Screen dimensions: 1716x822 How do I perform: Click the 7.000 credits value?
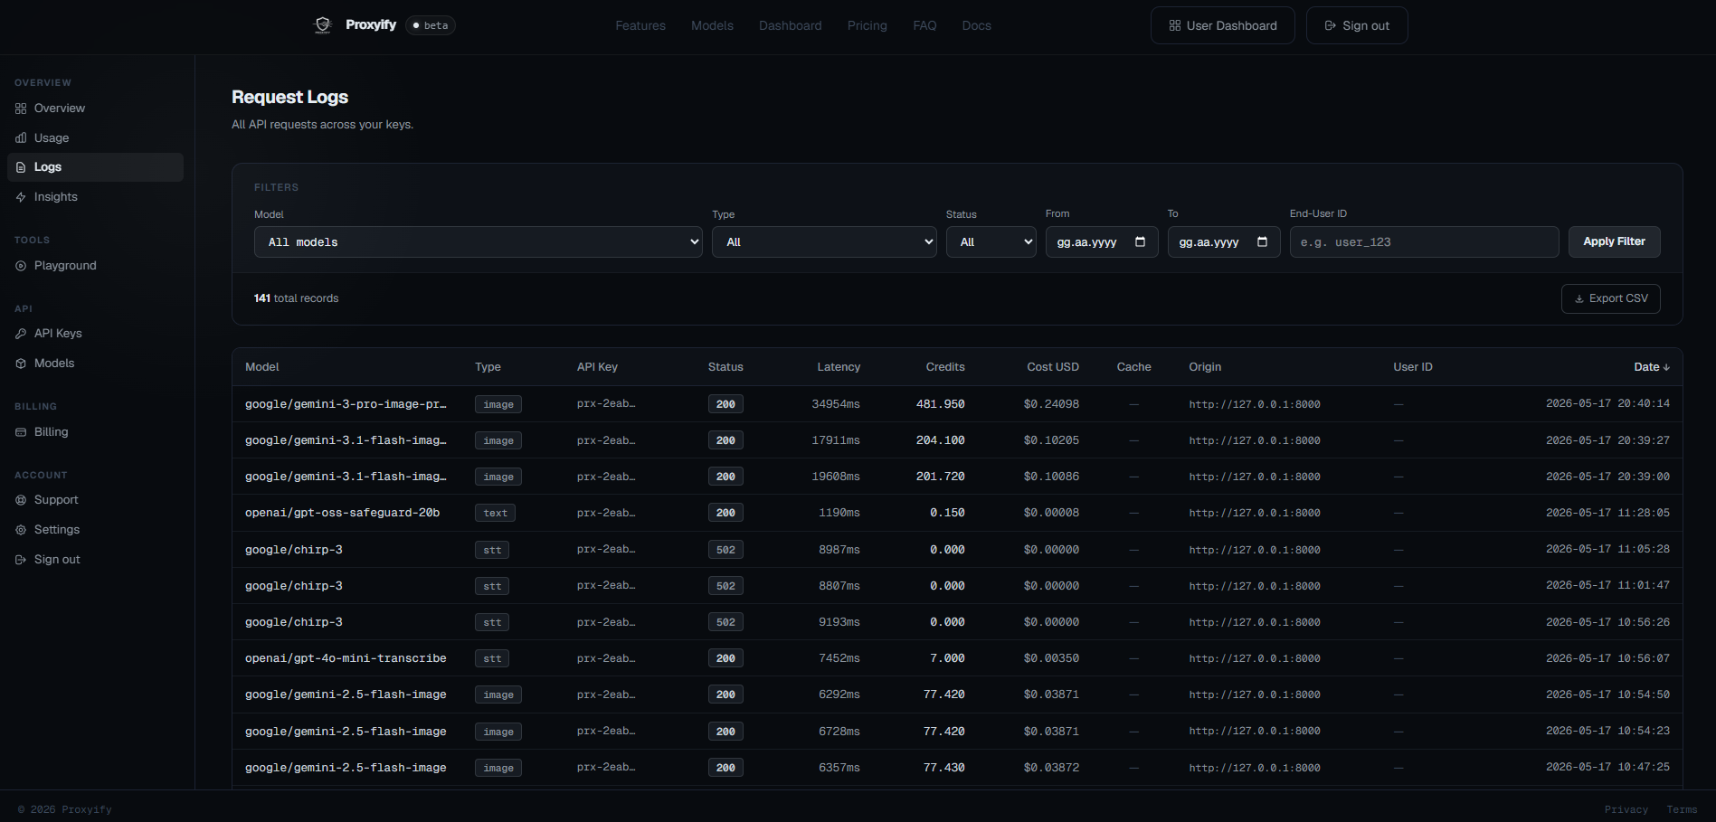point(947,658)
